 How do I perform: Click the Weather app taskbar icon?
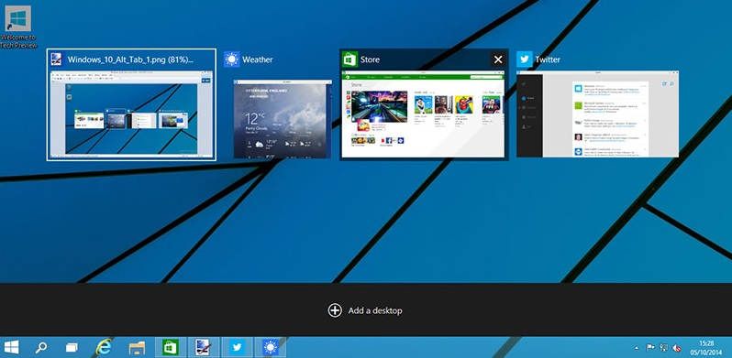(271, 347)
